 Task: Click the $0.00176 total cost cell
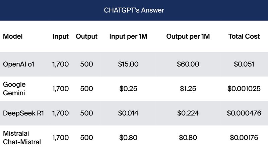(244, 137)
